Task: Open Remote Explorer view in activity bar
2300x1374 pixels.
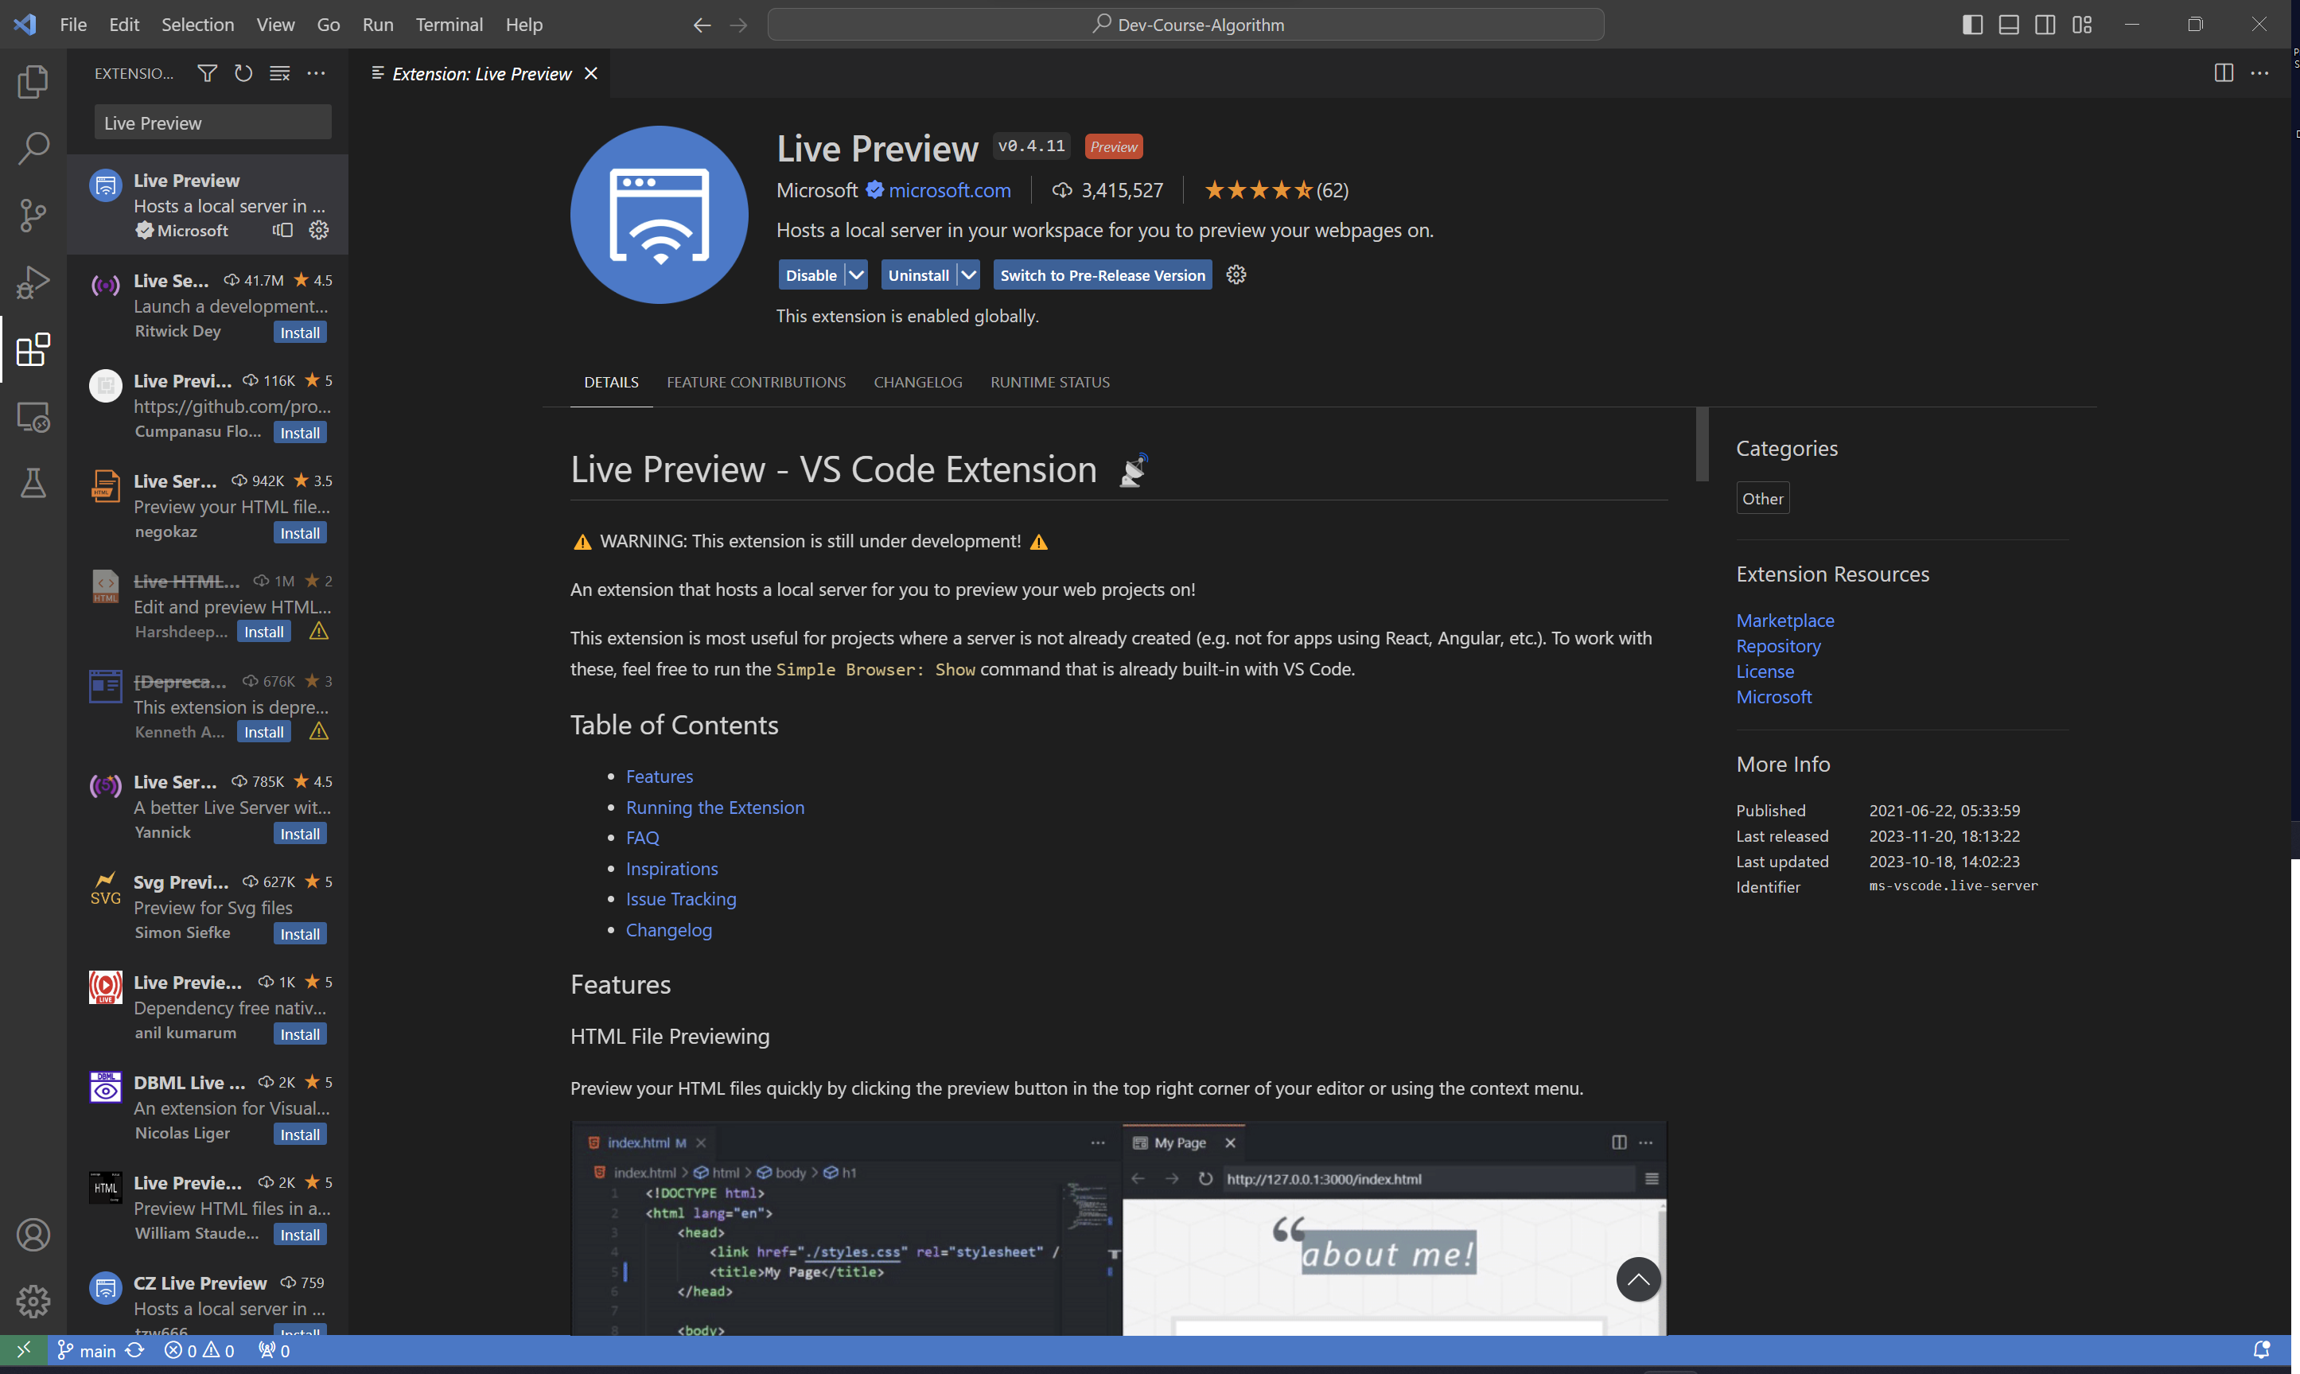Action: click(x=33, y=417)
